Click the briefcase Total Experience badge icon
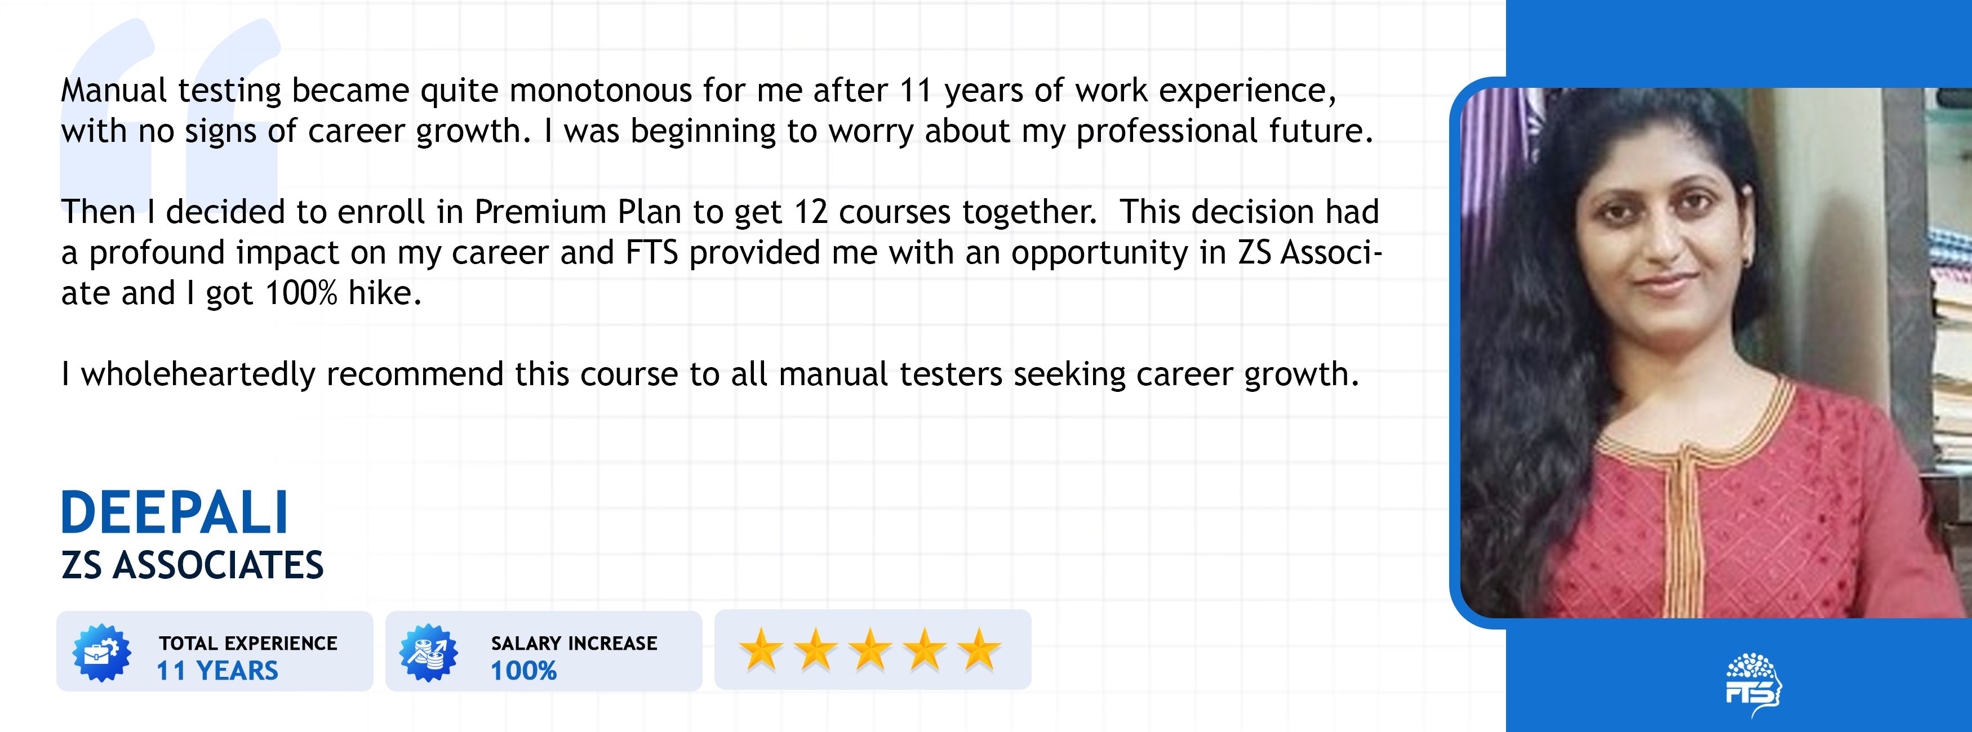1972x732 pixels. pos(102,653)
